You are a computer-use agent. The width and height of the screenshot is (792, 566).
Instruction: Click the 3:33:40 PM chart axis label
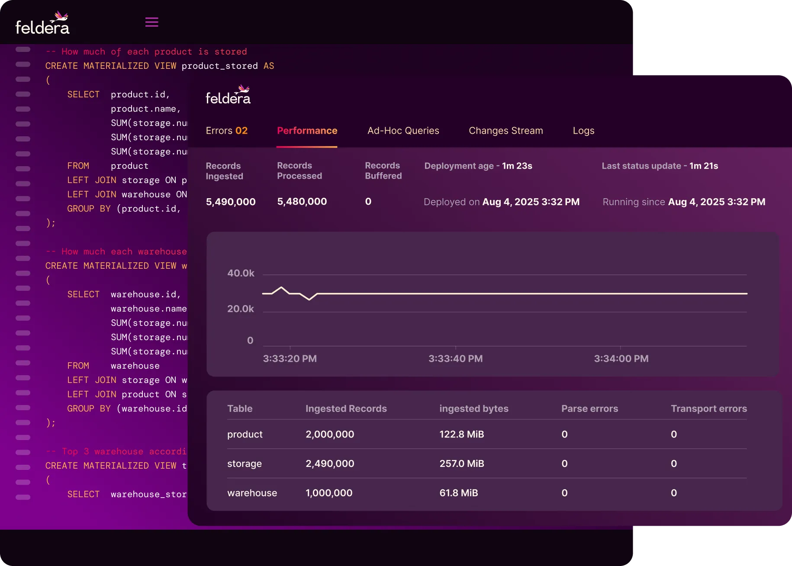click(456, 359)
